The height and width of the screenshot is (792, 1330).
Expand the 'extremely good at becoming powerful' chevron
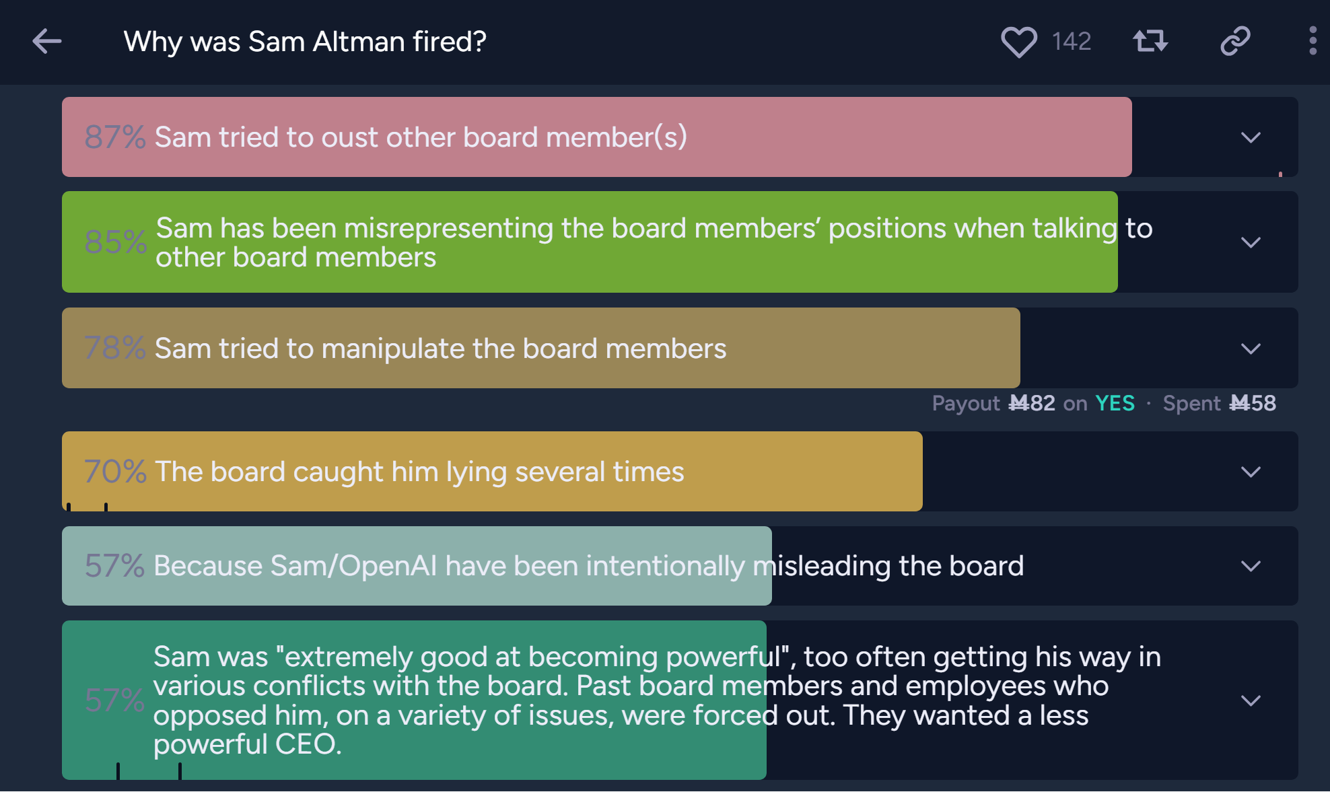tap(1251, 700)
